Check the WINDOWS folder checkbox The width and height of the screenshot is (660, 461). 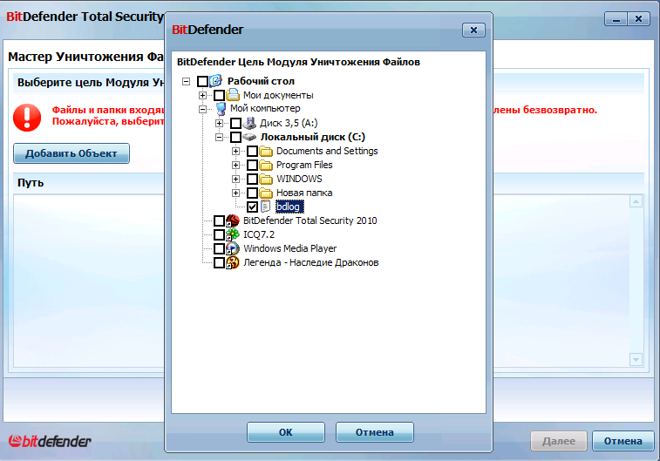coord(252,179)
